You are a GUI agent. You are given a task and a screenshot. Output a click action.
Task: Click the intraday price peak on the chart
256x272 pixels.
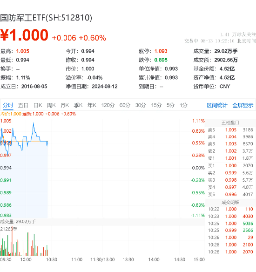33,123
